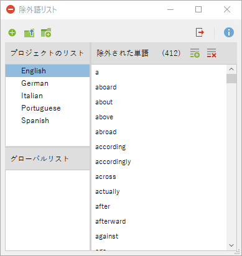Select the word 'across'
Image resolution: width=242 pixels, height=256 pixels.
point(159,177)
